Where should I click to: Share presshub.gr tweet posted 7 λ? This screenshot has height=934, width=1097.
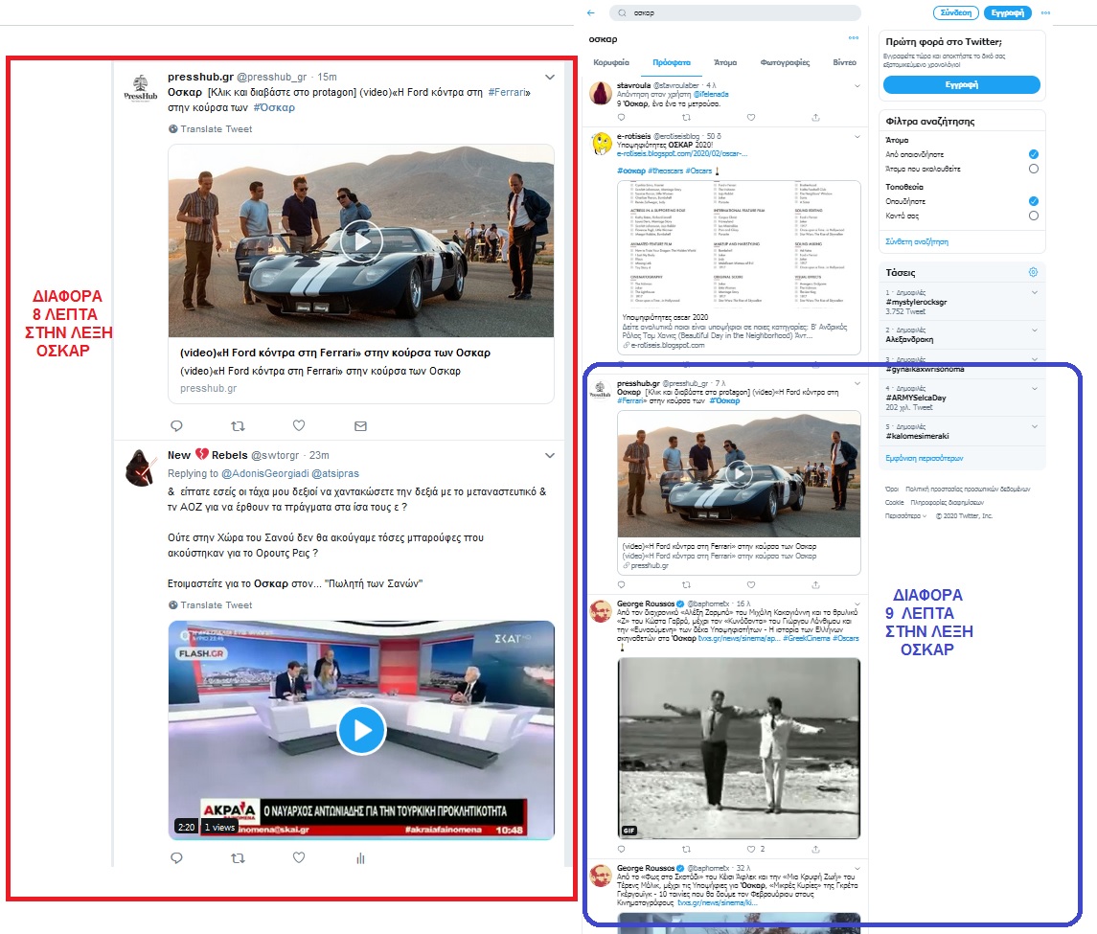[815, 585]
